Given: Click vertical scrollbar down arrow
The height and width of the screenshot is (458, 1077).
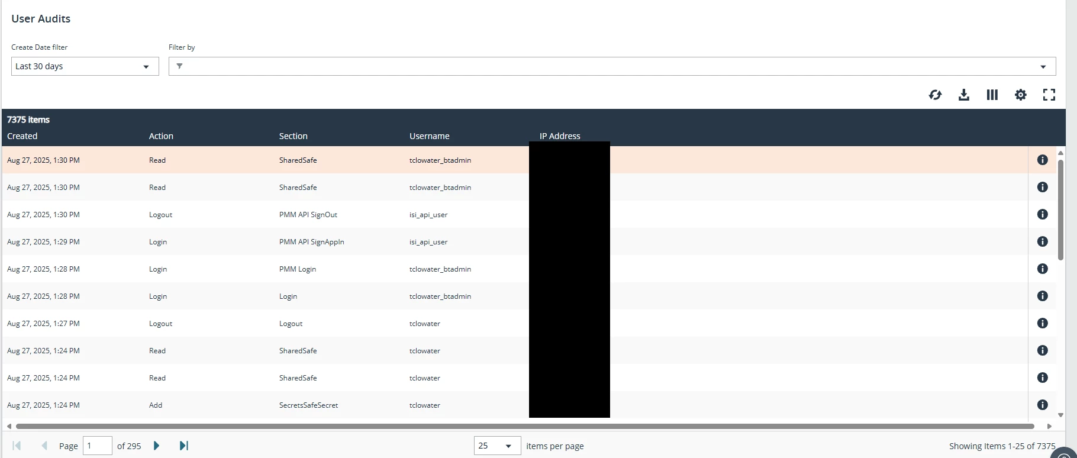Looking at the screenshot, I should (1060, 415).
